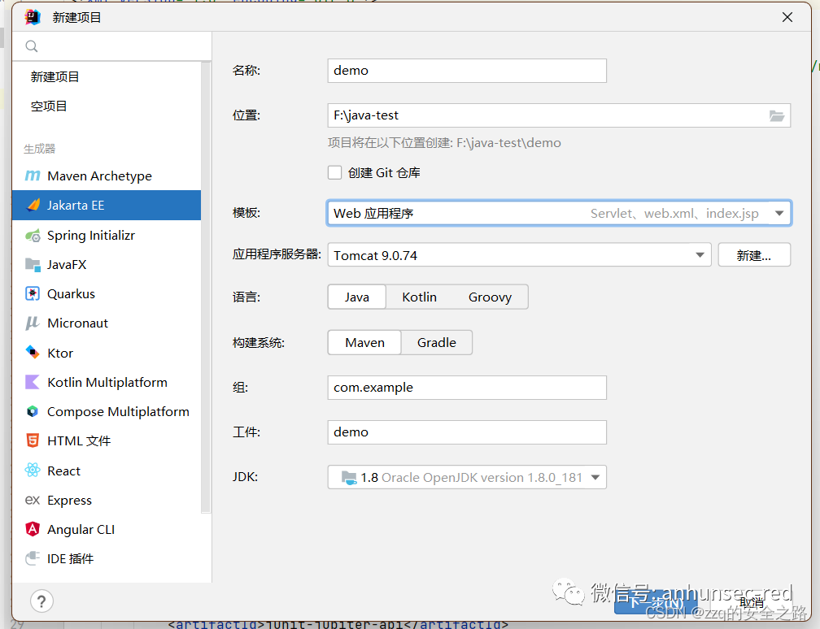Click the Angular CLI shield icon
The width and height of the screenshot is (820, 629).
33,529
